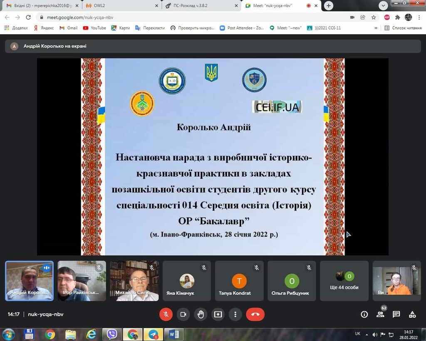426x341 pixels.
Task: Open the three-dot more options menu
Action: click(x=235, y=314)
